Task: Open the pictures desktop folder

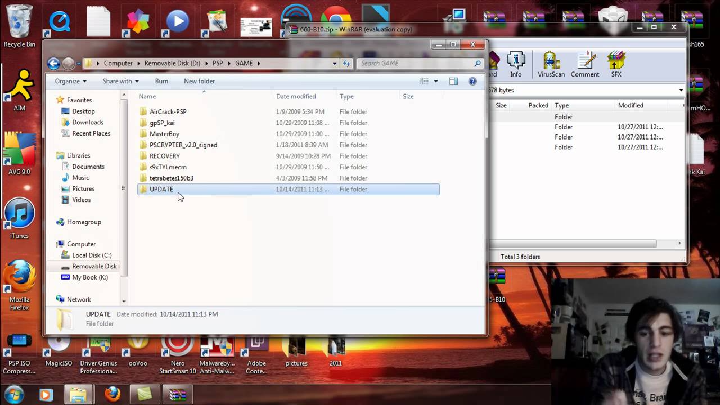Action: click(296, 351)
